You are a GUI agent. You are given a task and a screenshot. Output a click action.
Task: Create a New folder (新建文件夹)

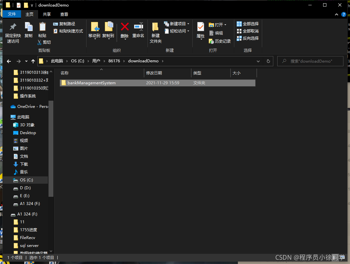click(x=156, y=33)
